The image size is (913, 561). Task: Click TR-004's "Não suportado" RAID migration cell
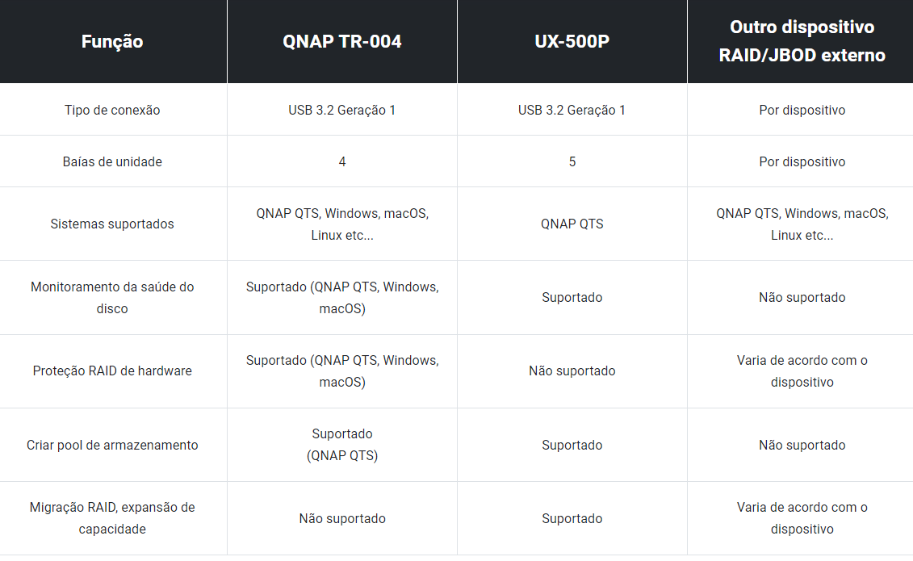click(342, 518)
